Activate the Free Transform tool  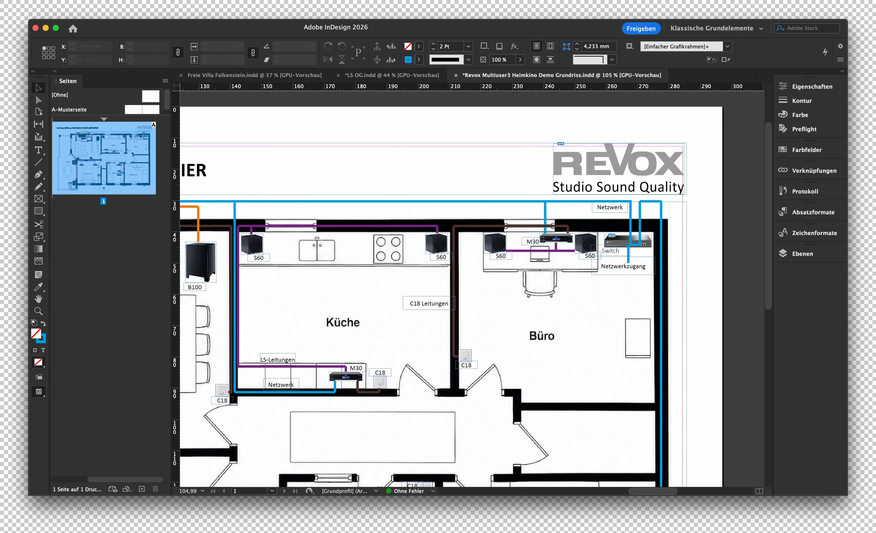click(38, 237)
